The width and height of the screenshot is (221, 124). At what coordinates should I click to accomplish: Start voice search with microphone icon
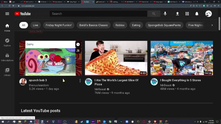(165, 14)
